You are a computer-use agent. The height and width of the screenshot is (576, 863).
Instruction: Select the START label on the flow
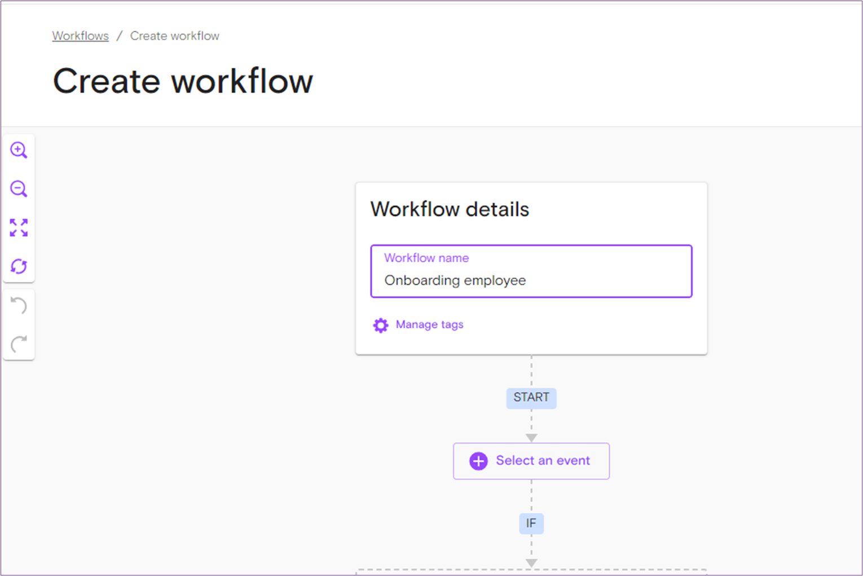pyautogui.click(x=531, y=398)
